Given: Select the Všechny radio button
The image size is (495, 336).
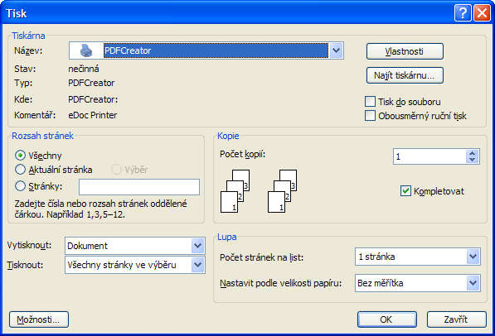Looking at the screenshot, I should [20, 155].
